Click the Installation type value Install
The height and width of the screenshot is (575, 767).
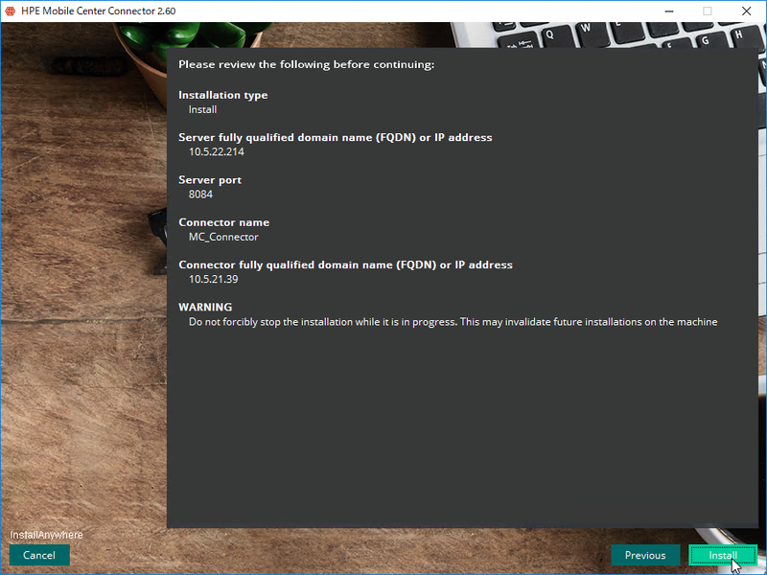pyautogui.click(x=202, y=109)
